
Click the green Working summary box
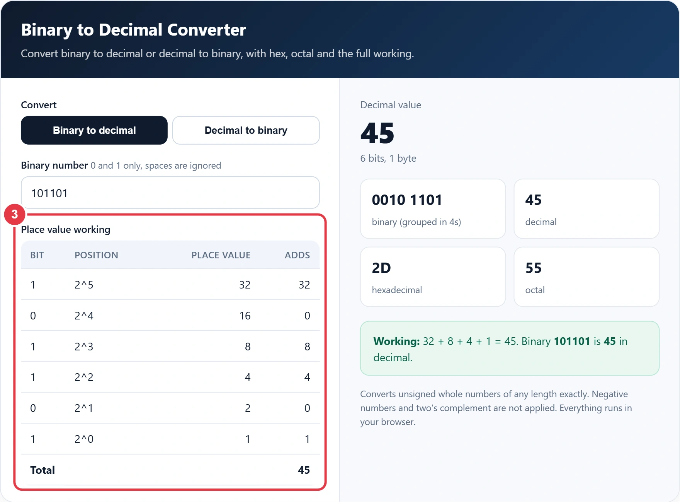point(510,348)
